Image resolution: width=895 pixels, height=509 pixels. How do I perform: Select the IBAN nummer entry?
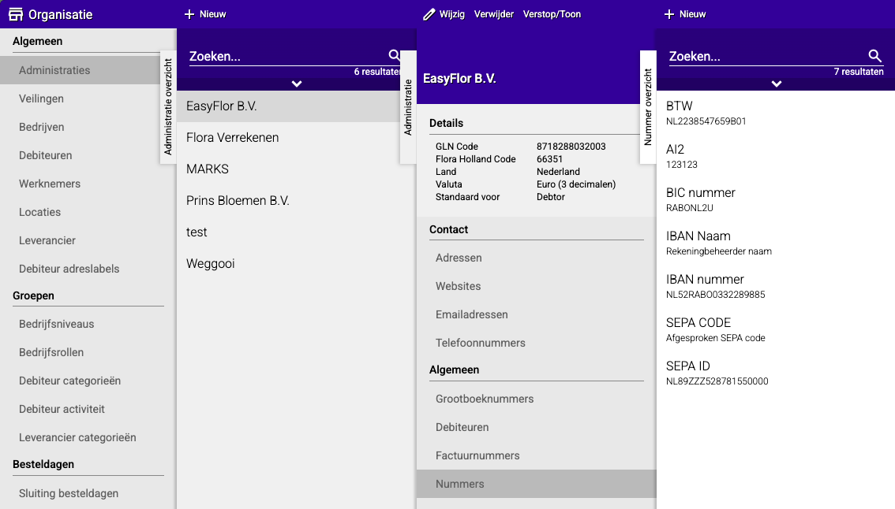[776, 286]
